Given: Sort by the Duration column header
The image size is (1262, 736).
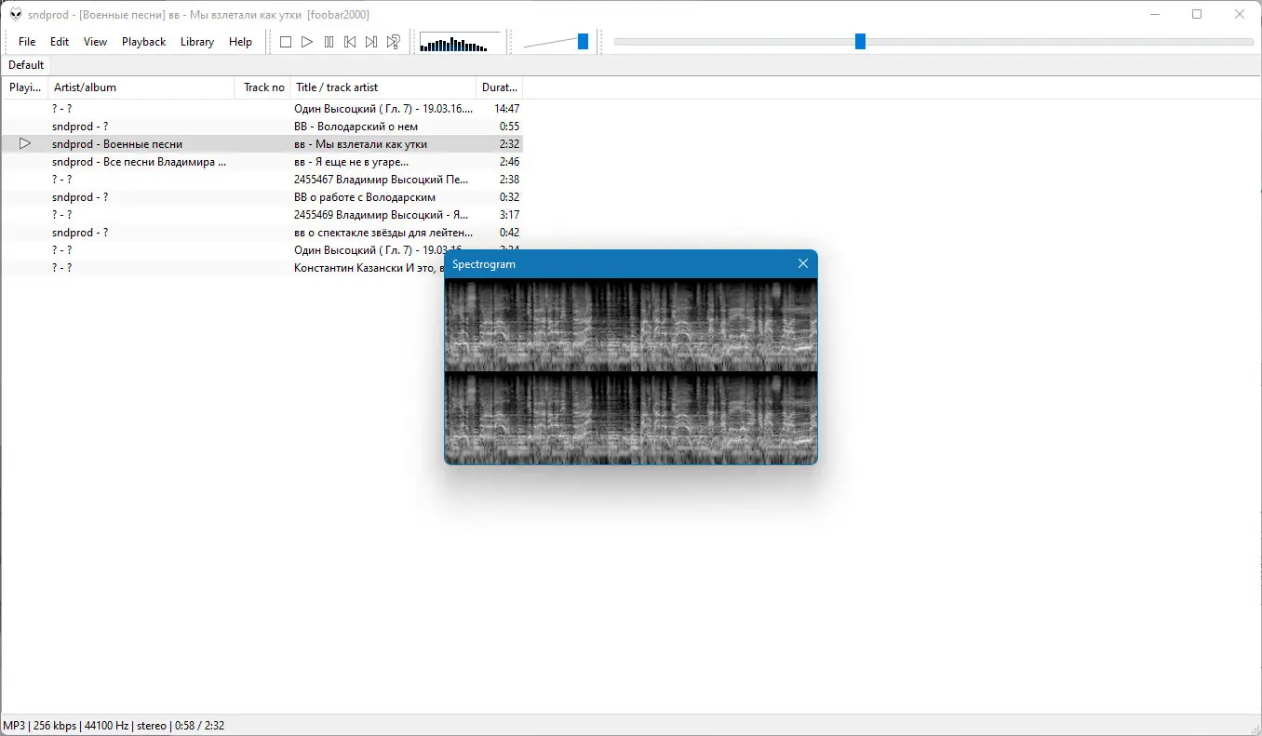Looking at the screenshot, I should [x=500, y=87].
